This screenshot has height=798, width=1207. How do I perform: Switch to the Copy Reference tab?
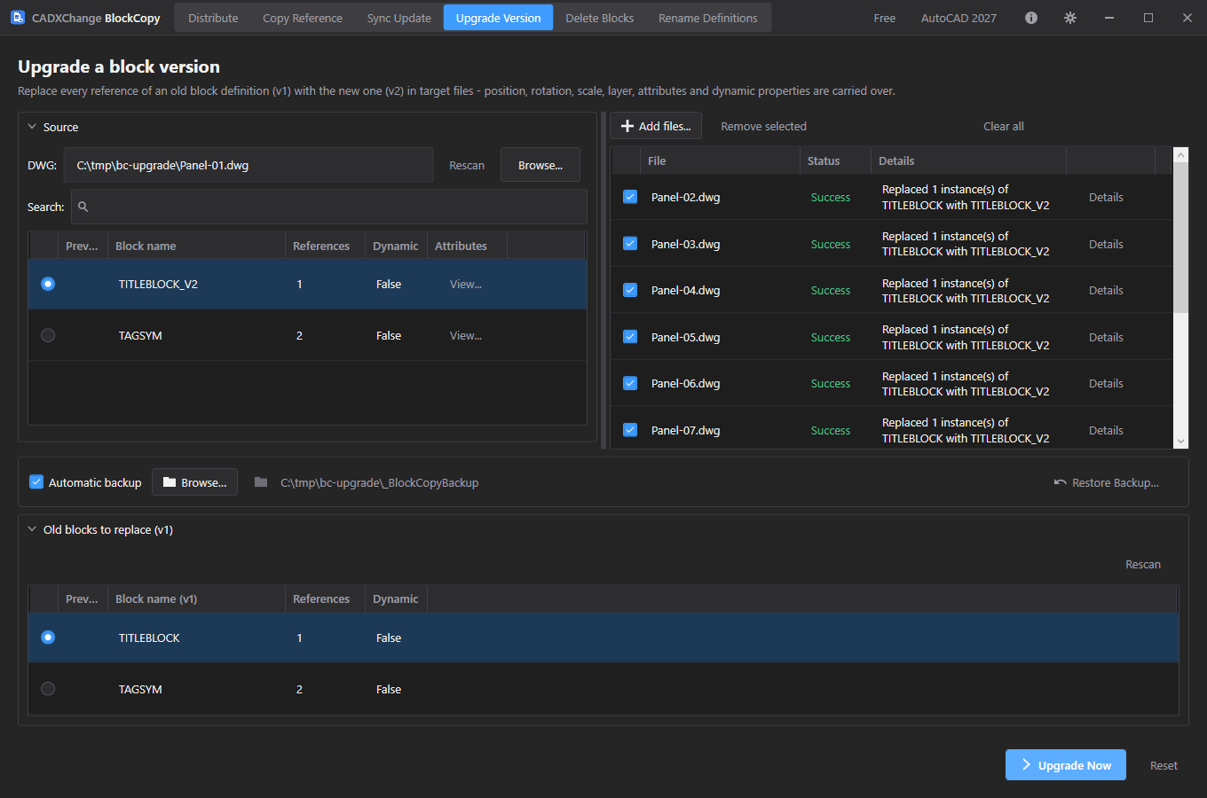click(x=303, y=18)
